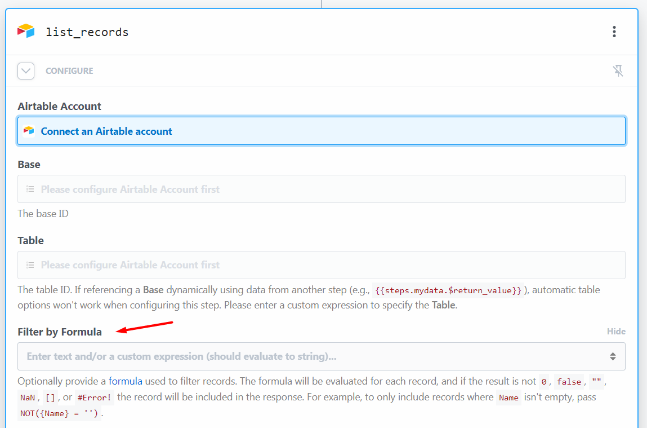Open the three-dot options menu for this step

coord(614,32)
